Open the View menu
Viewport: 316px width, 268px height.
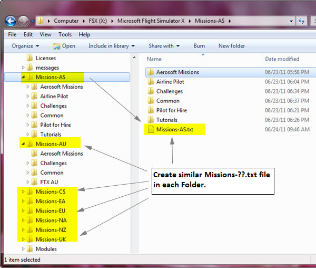(45, 34)
